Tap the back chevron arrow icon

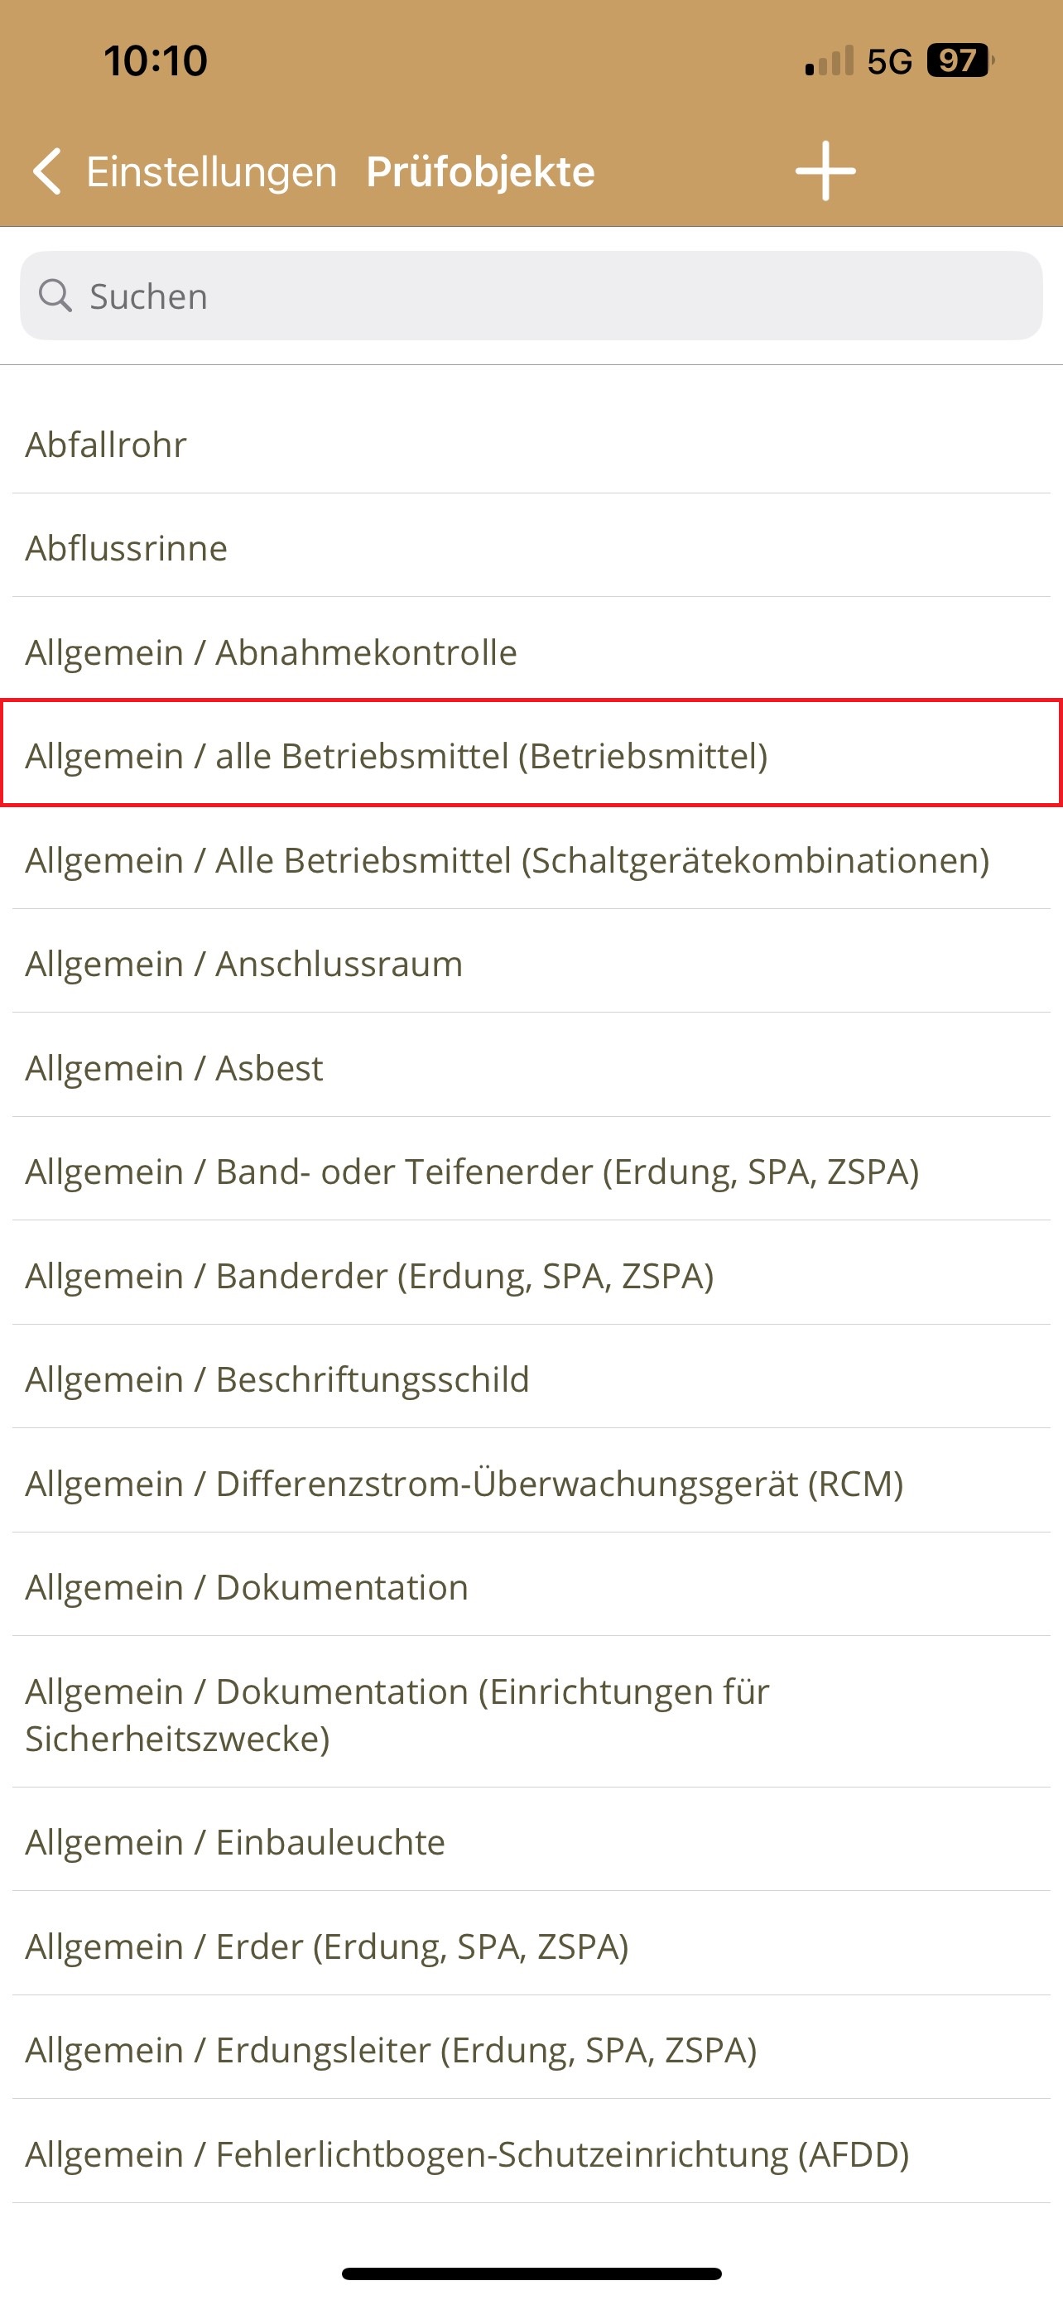point(47,171)
